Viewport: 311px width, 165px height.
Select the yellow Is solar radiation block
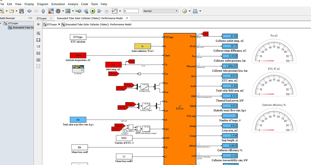(x=142, y=46)
